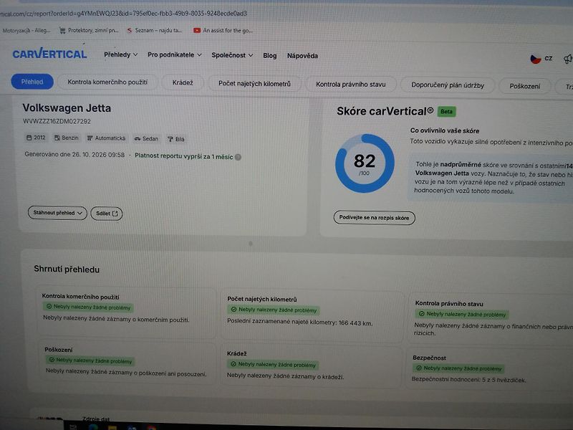This screenshot has width=573, height=430.
Task: Click 'Bezpečnostní hodnocení: 5 z 5 hvězdiček.'
Action: [468, 380]
